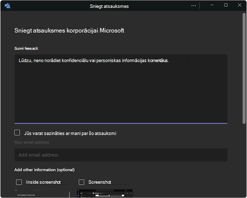Maximize the Sniegt atsauksmes window
247x198 pixels.
226,5
